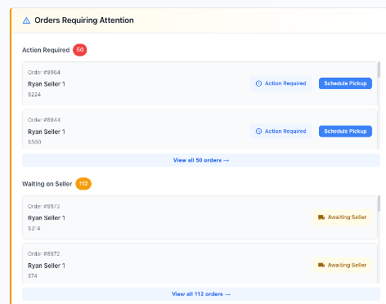Click the $560 order amount
The height and width of the screenshot is (304, 386).
coord(34,142)
